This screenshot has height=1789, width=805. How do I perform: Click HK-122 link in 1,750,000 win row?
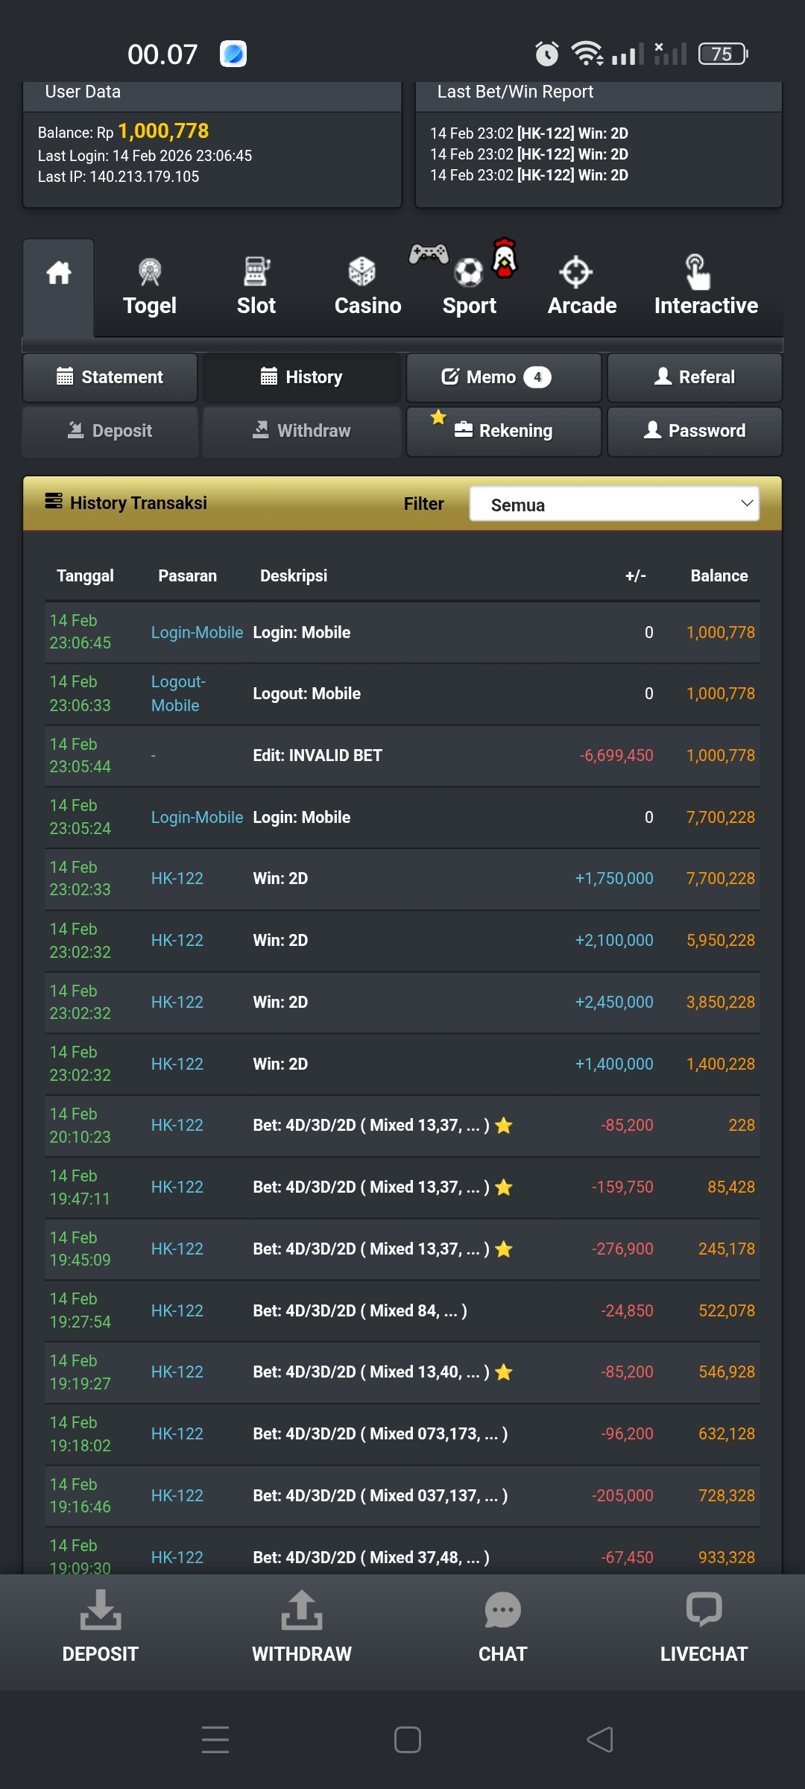[x=177, y=879]
